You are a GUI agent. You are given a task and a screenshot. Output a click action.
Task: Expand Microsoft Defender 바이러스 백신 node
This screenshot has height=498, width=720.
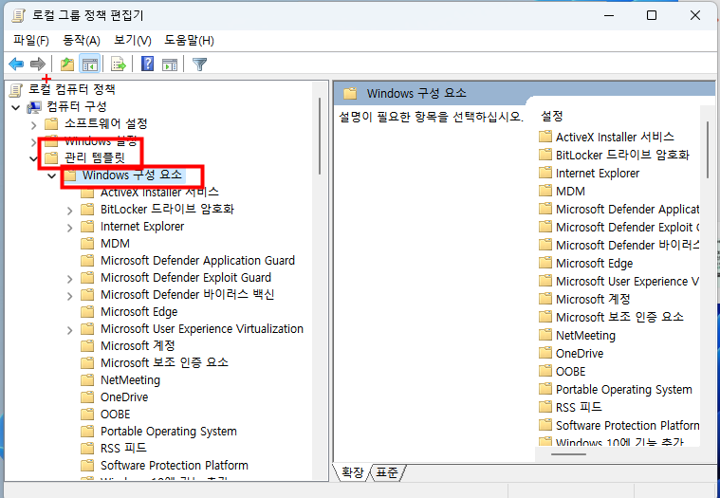point(70,296)
